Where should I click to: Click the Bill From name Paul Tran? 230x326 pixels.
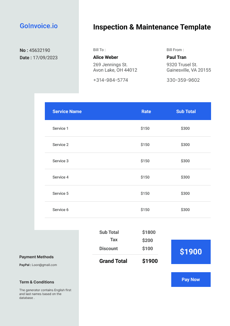pyautogui.click(x=176, y=57)
